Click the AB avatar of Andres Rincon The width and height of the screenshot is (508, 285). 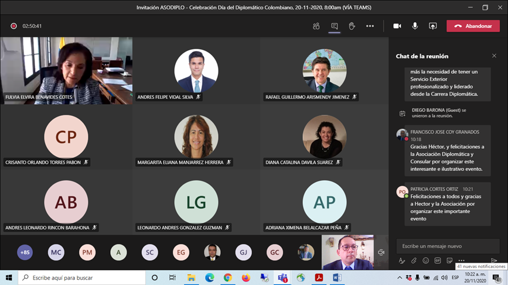[66, 202]
